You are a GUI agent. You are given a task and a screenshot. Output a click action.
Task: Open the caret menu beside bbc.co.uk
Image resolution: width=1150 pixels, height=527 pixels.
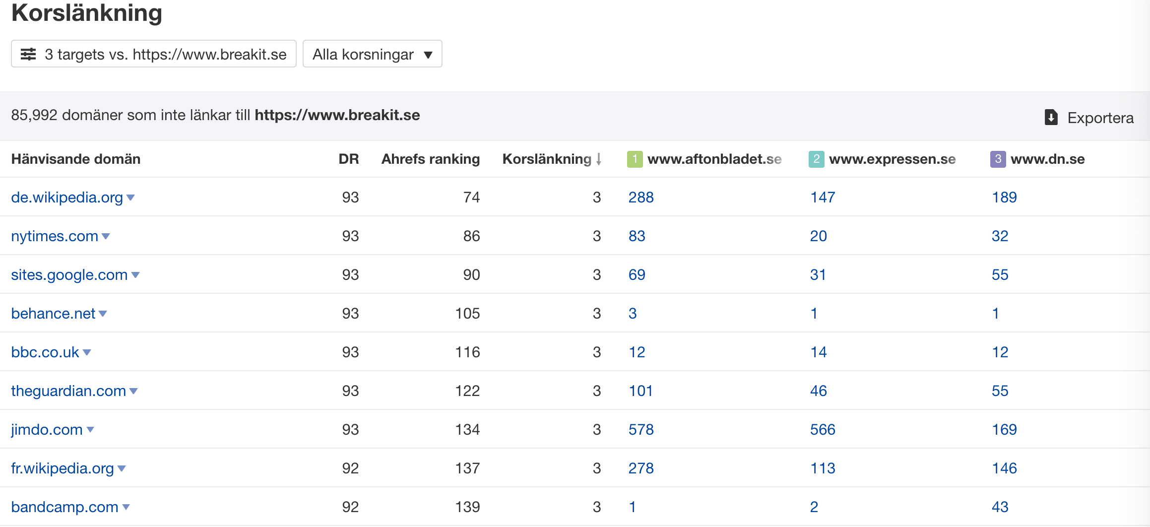click(87, 352)
